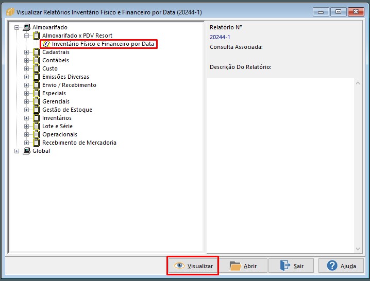Viewport: 370px width, 281px height.
Task: Expand the Operacionais folder
Action: pos(26,135)
